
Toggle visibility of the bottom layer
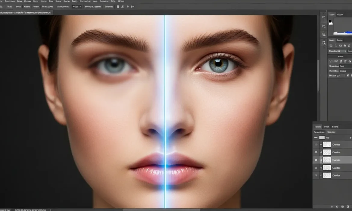pyautogui.click(x=316, y=175)
